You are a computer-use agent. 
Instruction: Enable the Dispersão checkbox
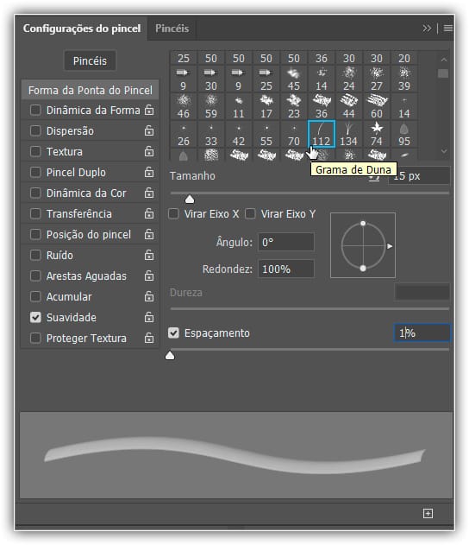(x=35, y=130)
